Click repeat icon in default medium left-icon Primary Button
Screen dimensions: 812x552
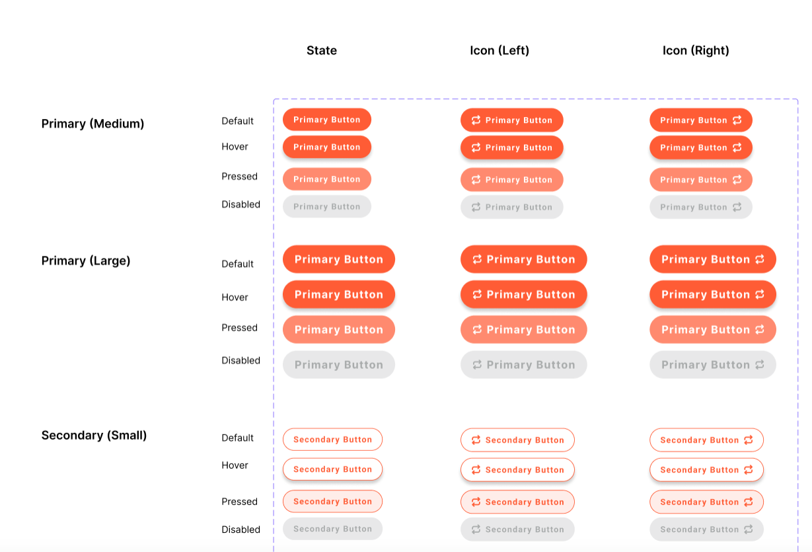476,120
